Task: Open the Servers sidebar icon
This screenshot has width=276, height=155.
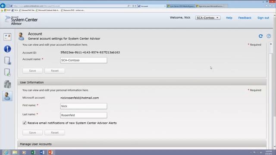Action: pos(7,61)
